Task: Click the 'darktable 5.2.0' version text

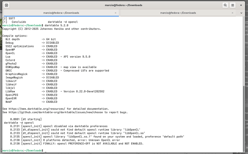Action: pyautogui.click(x=56, y=25)
